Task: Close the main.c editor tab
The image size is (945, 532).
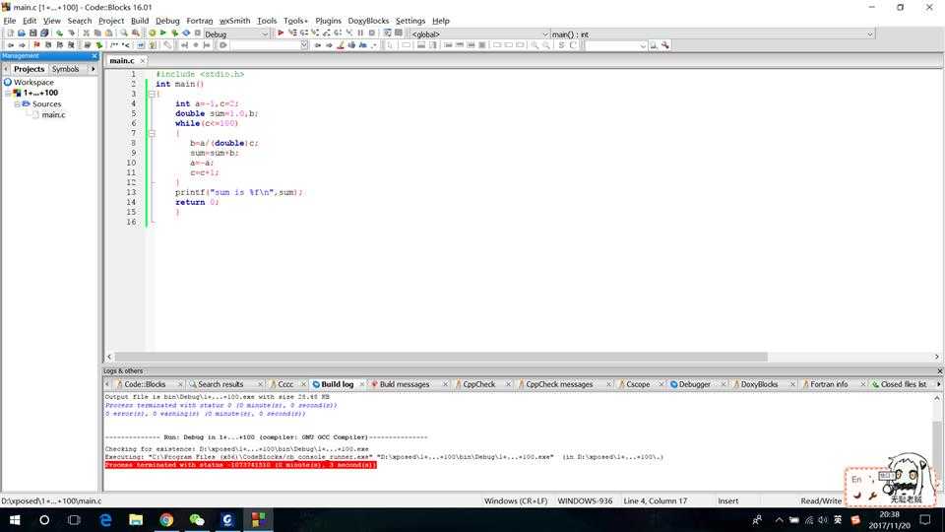Action: pos(142,61)
